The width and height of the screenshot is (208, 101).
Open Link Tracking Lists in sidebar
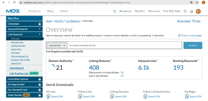point(19,73)
